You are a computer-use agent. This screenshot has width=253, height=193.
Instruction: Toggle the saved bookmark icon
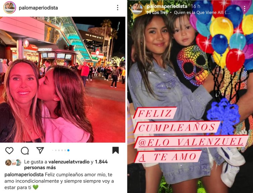coord(116,150)
